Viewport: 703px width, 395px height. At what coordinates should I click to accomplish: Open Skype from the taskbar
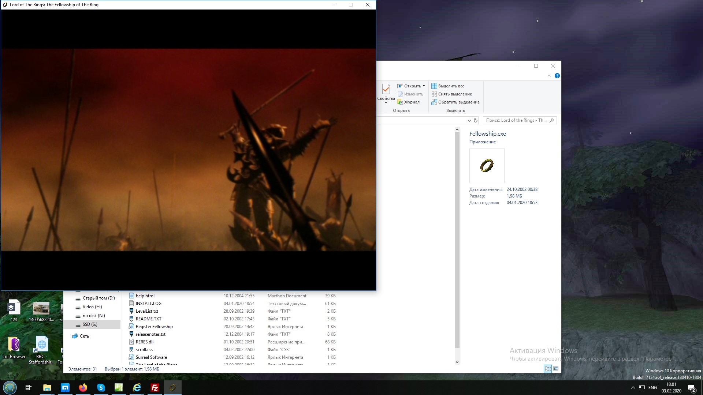coord(101,388)
